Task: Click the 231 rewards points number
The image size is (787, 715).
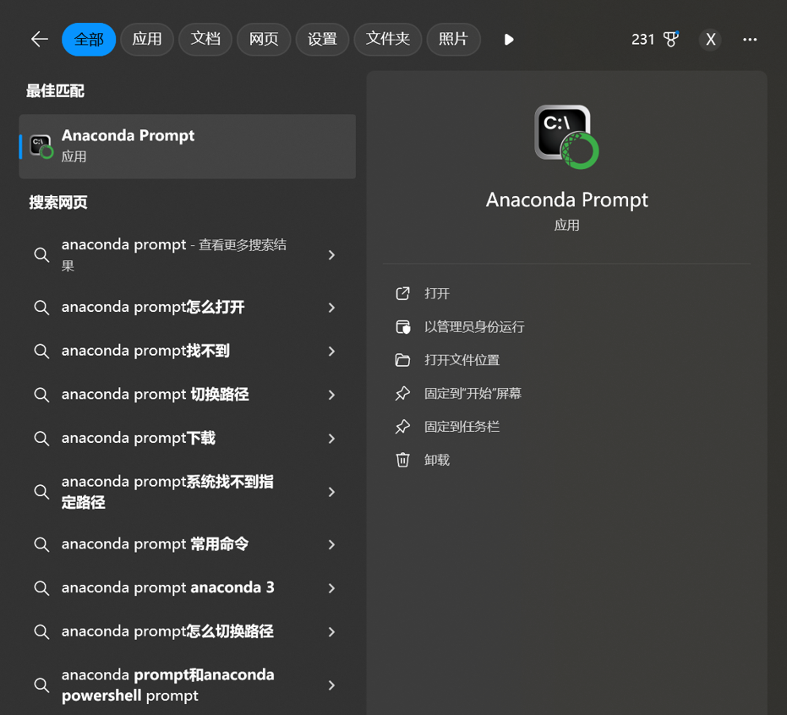Action: [643, 39]
